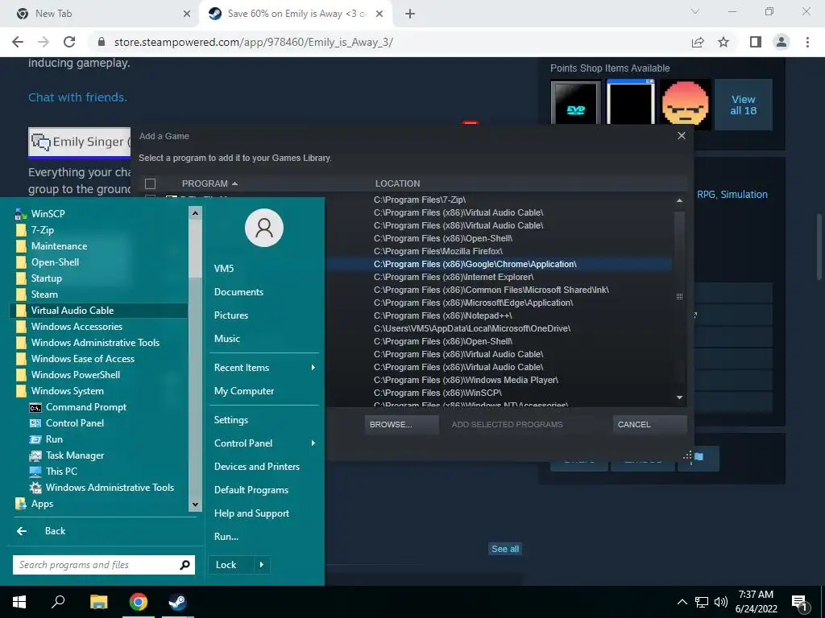Select the Virtual Audio Cable folder
This screenshot has height=618, width=825.
click(x=98, y=311)
